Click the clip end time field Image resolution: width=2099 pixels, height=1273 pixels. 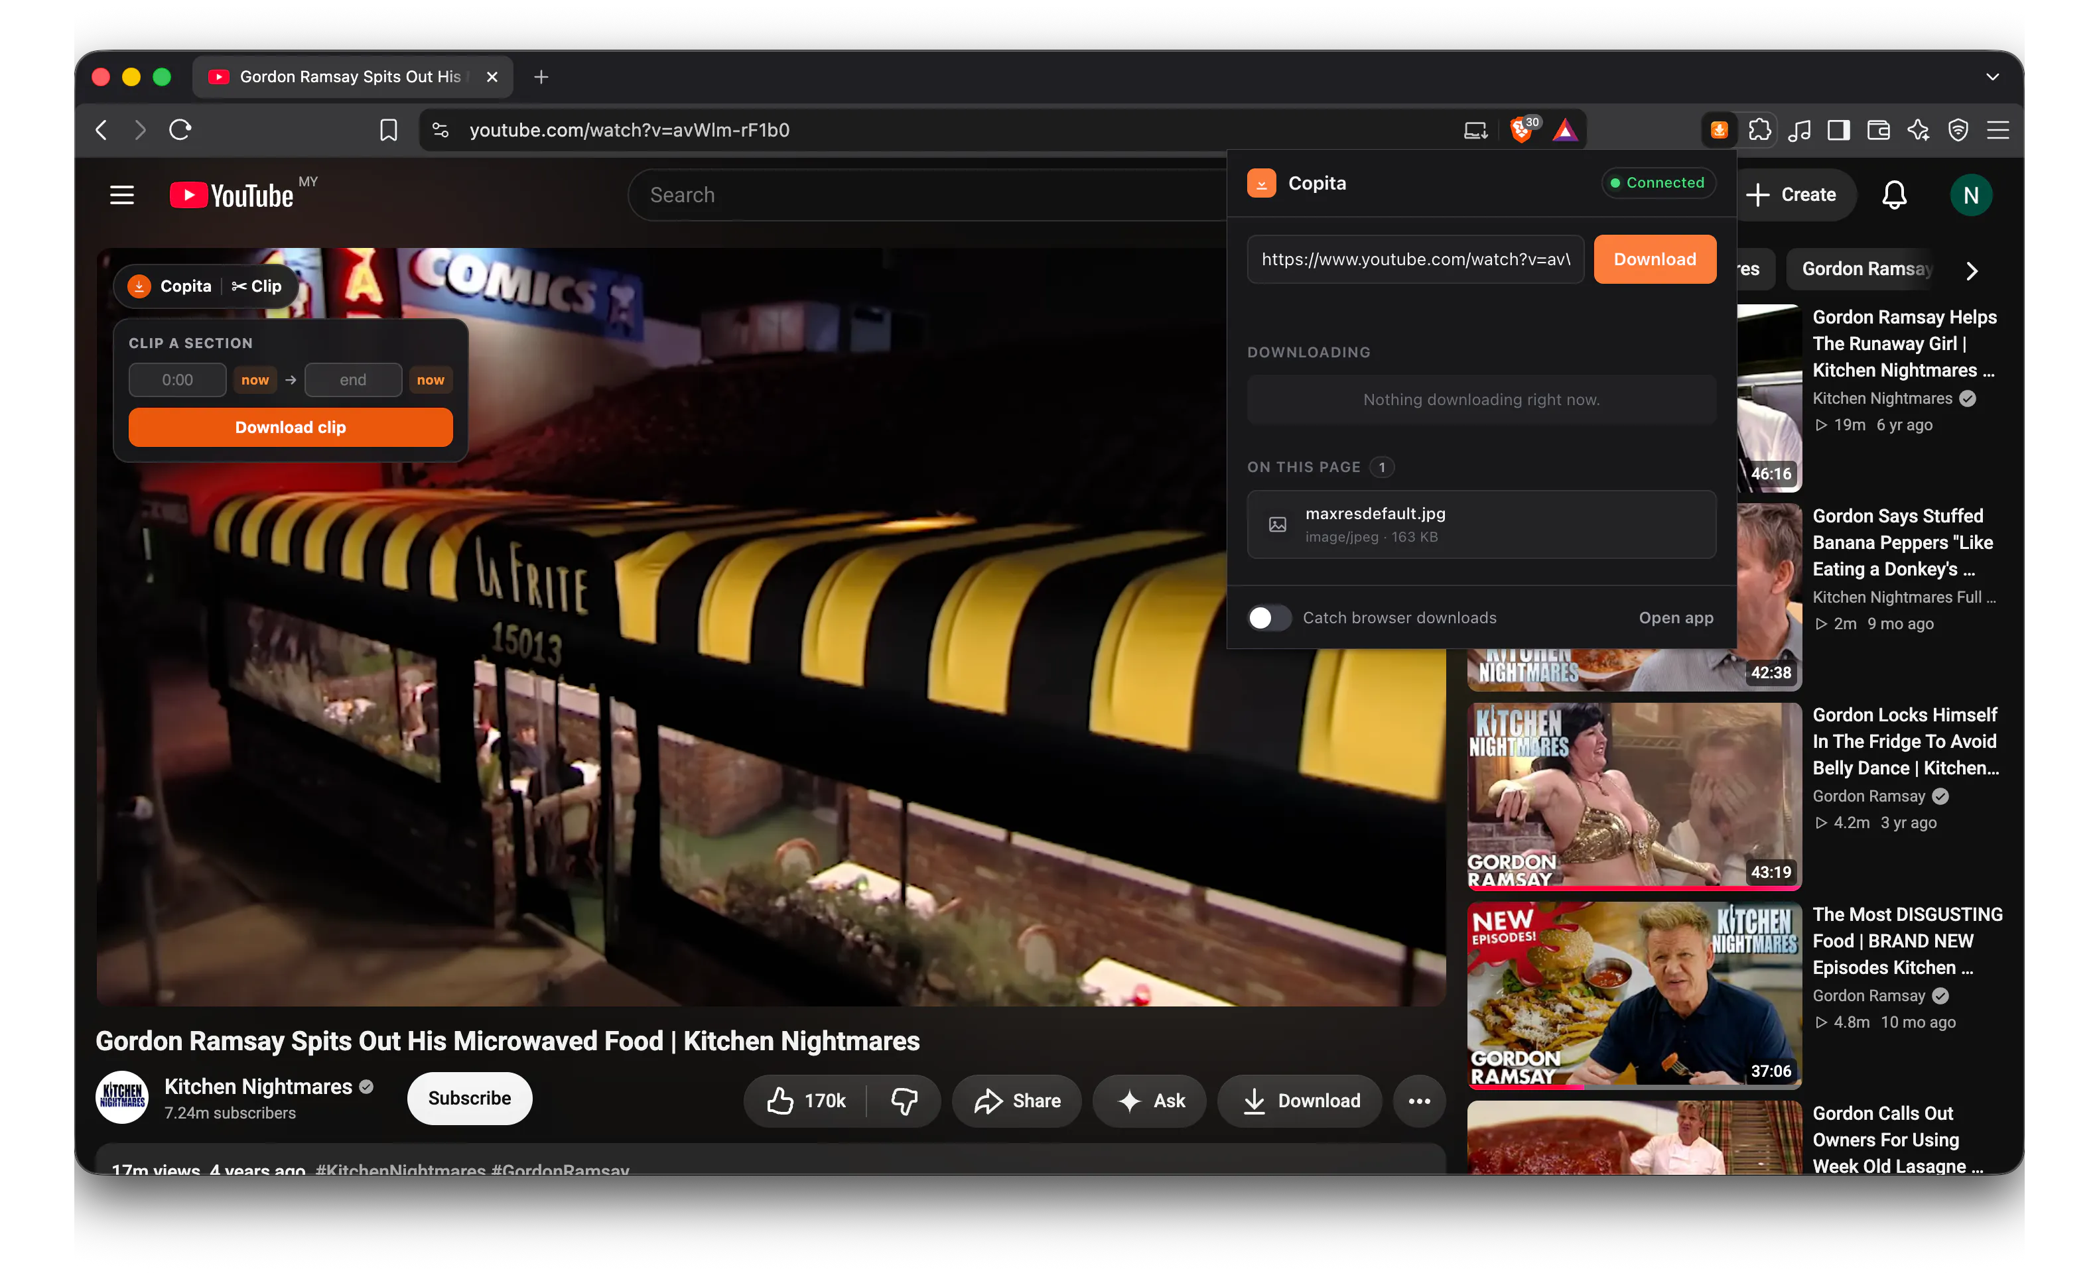coord(353,381)
